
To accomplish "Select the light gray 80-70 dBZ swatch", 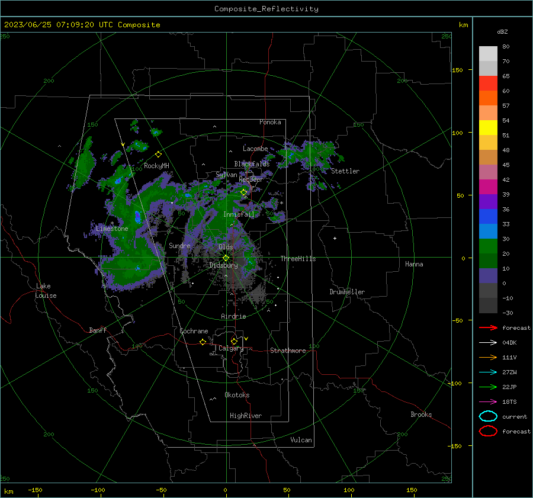I will (488, 54).
